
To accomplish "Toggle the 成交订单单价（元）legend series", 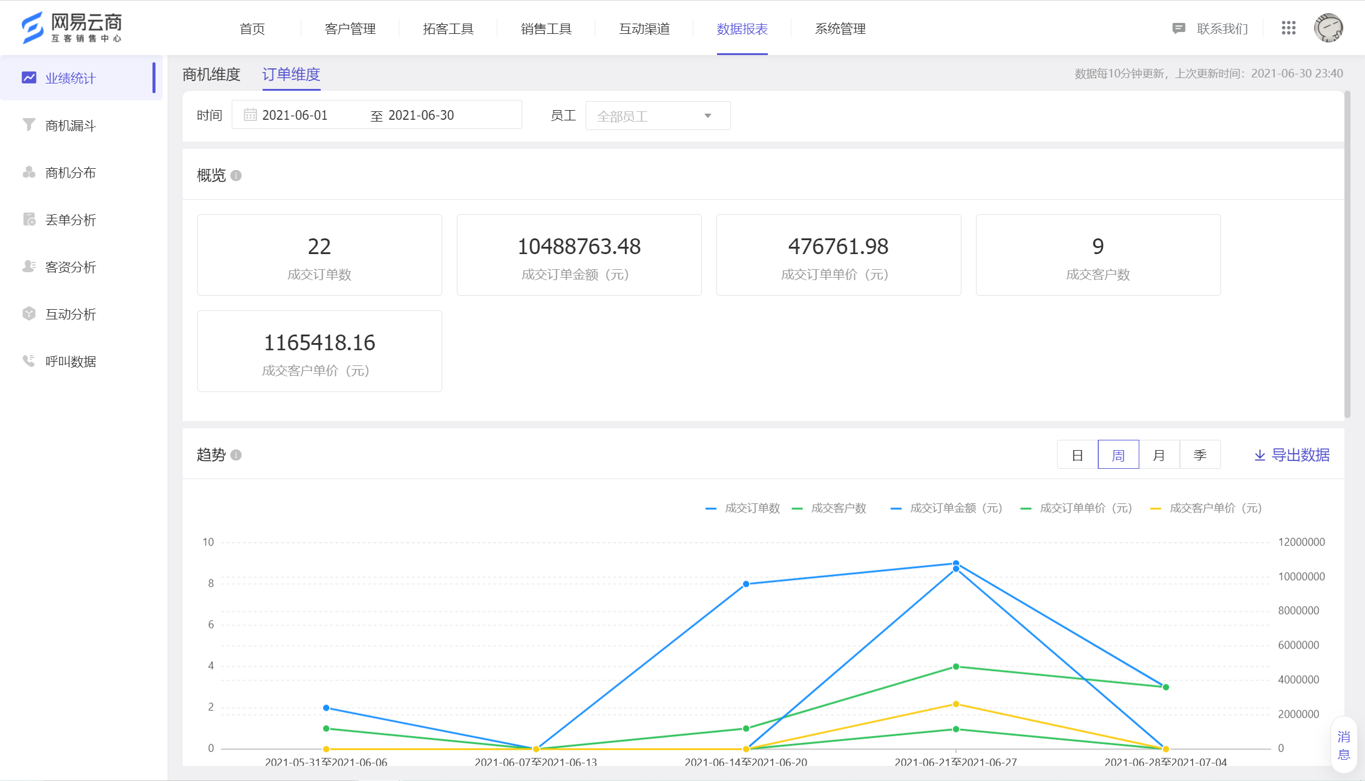I will [1076, 508].
